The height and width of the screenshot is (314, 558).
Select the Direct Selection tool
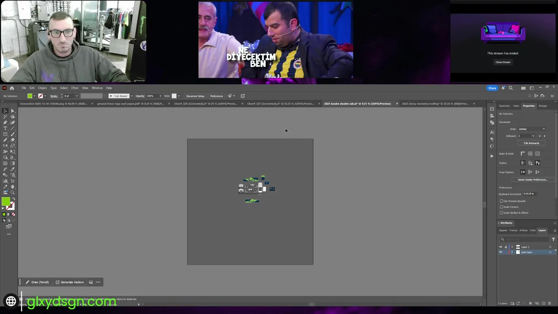pyautogui.click(x=12, y=110)
